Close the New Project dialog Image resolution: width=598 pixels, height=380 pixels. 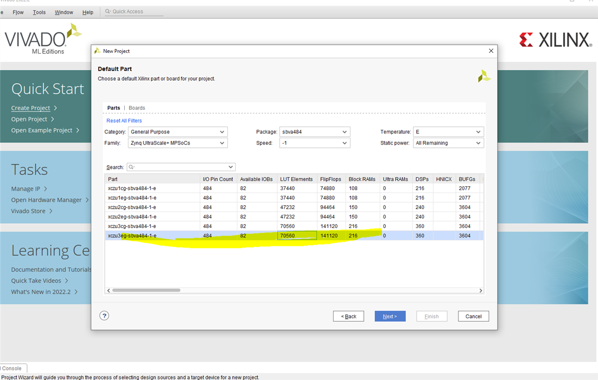[491, 51]
